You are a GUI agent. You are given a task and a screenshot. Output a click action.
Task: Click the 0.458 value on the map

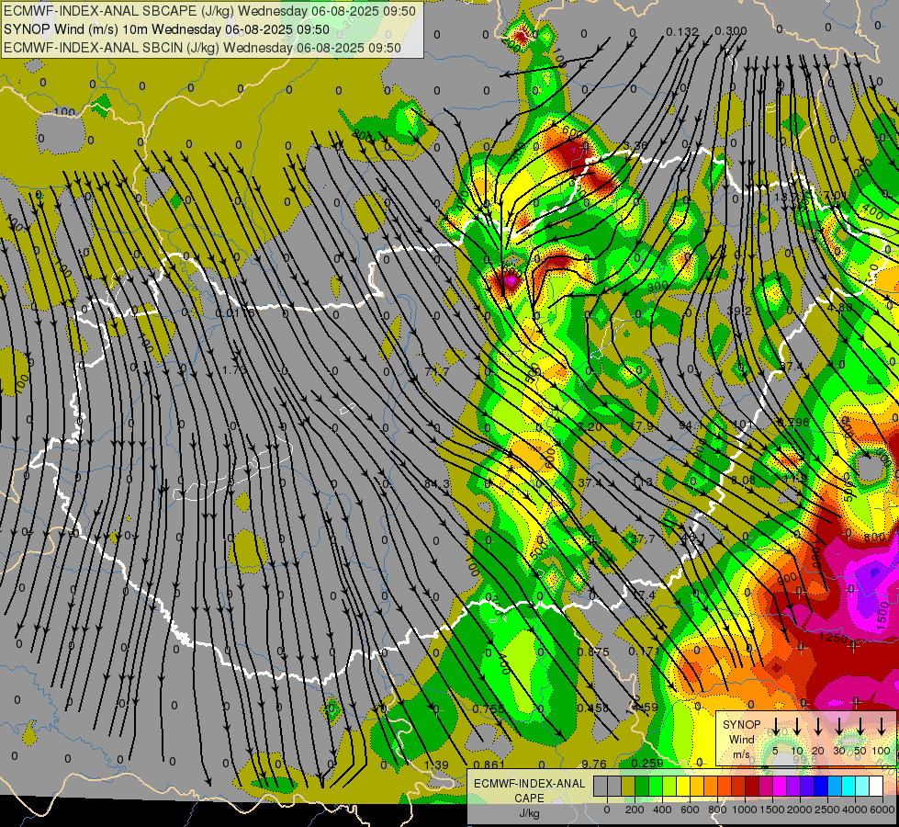pos(593,708)
